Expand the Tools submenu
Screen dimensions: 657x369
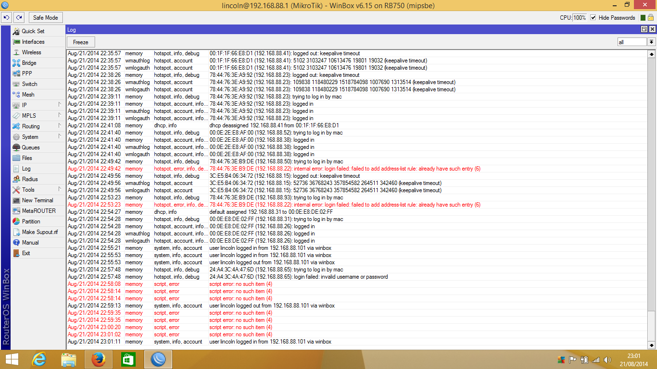point(38,190)
